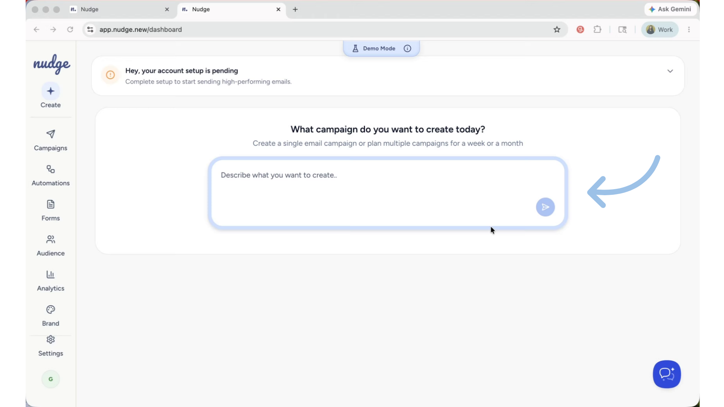Go forward in browser history

53,29
